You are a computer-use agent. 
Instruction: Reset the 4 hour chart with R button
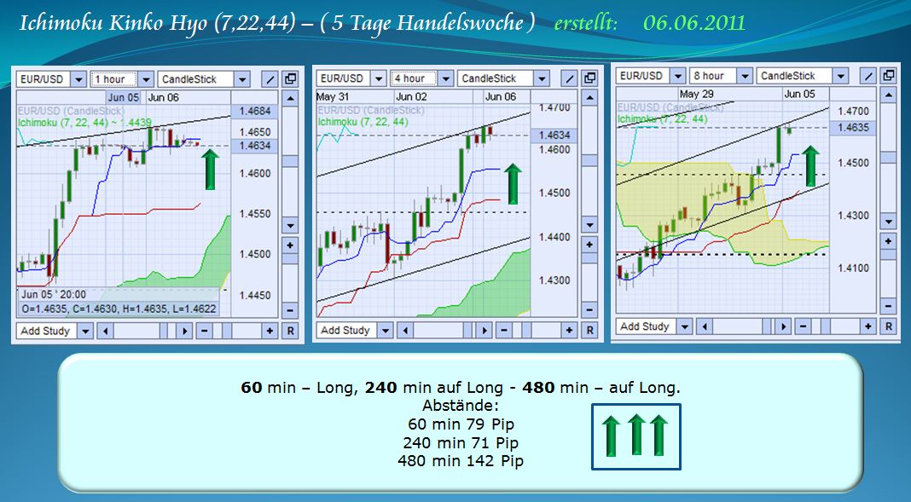point(589,331)
